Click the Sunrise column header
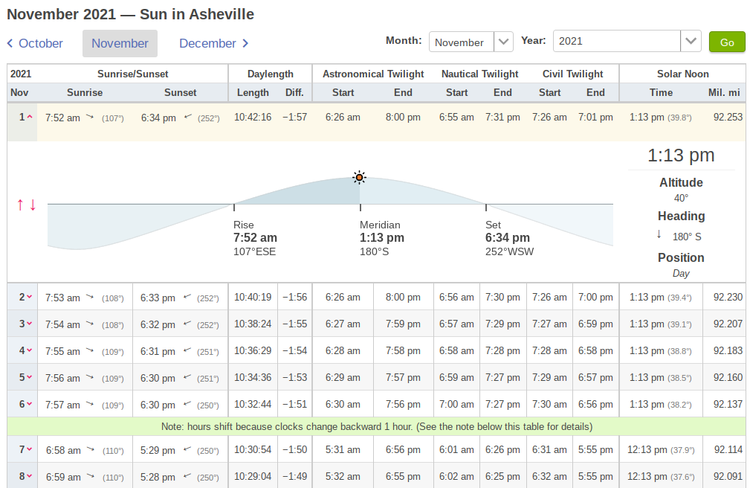 click(85, 92)
